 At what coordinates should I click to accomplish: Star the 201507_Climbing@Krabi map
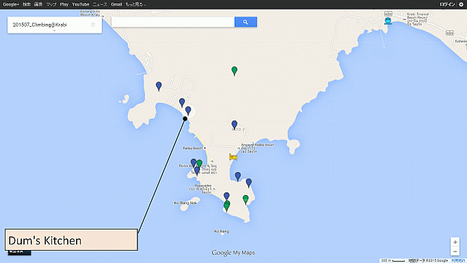93,25
